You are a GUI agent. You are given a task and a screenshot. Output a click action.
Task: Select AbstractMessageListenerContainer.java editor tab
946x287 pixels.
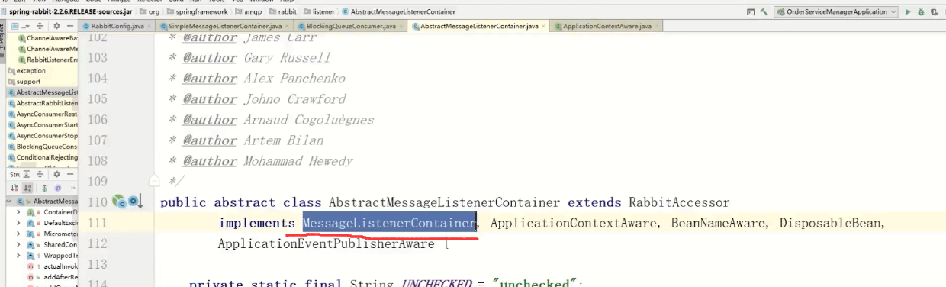(x=479, y=26)
